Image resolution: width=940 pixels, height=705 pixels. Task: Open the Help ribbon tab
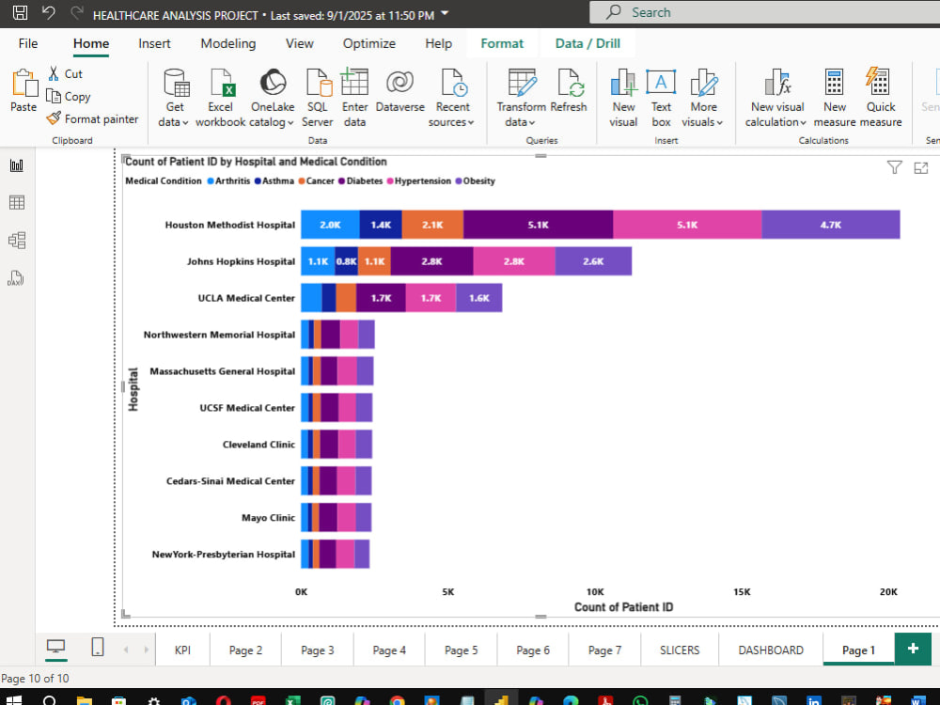coord(438,43)
